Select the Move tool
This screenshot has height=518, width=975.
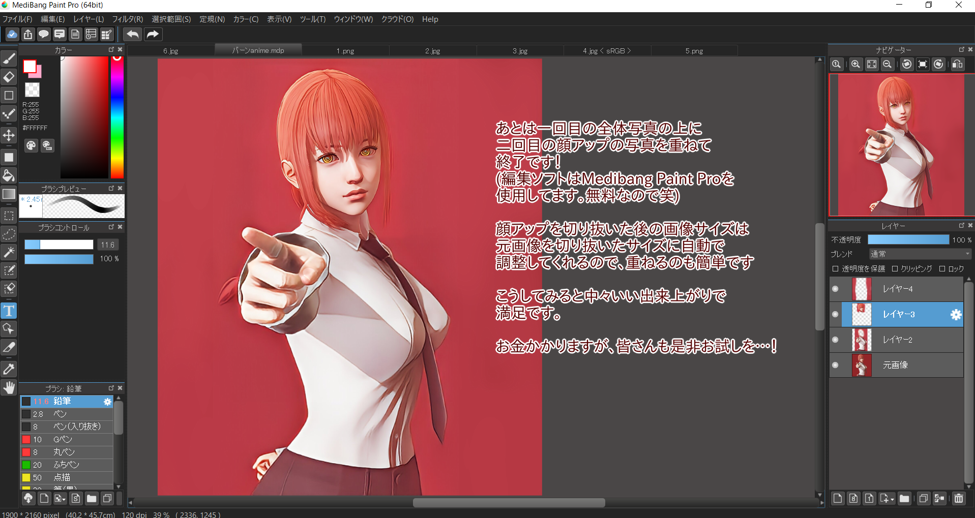[9, 135]
